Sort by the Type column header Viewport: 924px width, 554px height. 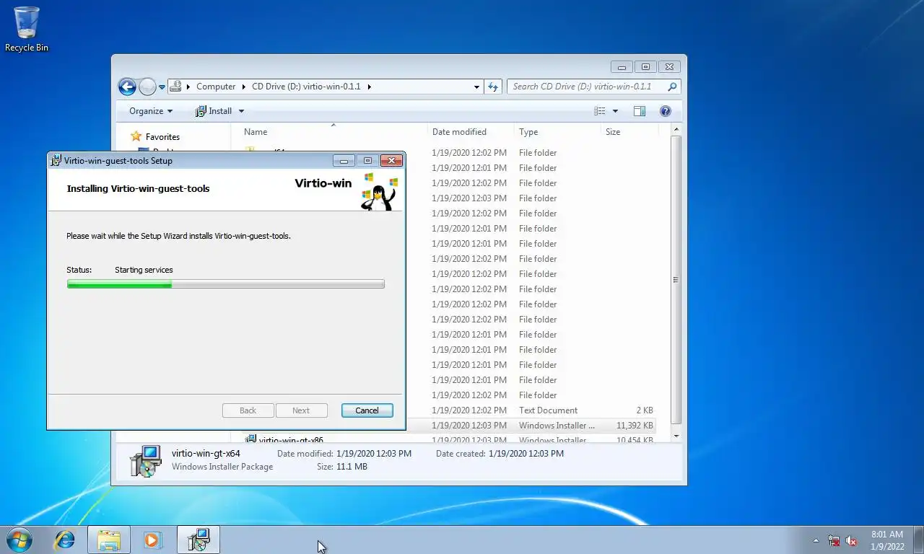click(557, 132)
